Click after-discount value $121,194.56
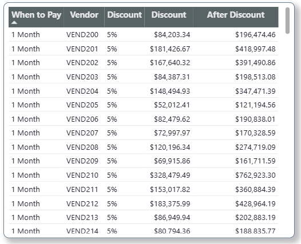The image size is (301, 244). point(255,105)
